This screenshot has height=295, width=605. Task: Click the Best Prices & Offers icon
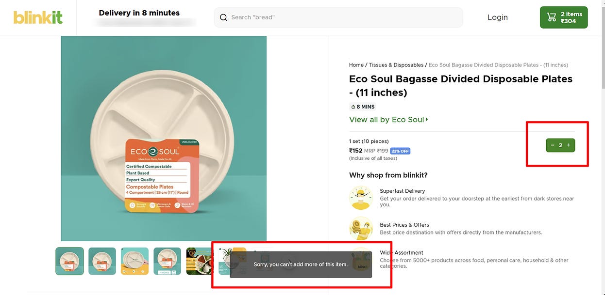pyautogui.click(x=361, y=229)
